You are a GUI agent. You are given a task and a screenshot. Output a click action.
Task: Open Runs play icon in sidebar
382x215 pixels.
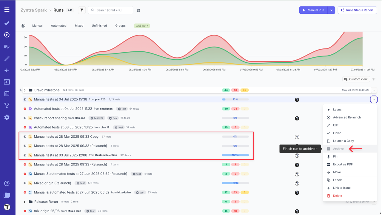[7, 35]
